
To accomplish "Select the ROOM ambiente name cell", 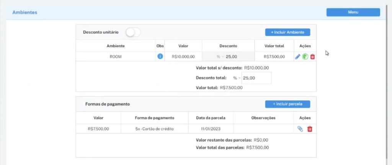I will tap(115, 57).
